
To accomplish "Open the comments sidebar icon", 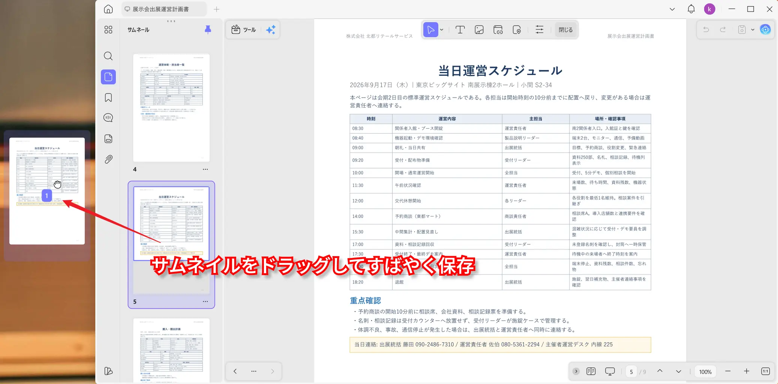I will click(x=108, y=118).
